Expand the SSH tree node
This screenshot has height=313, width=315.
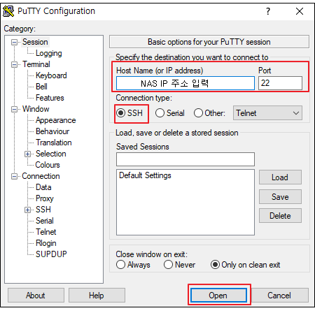[27, 210]
